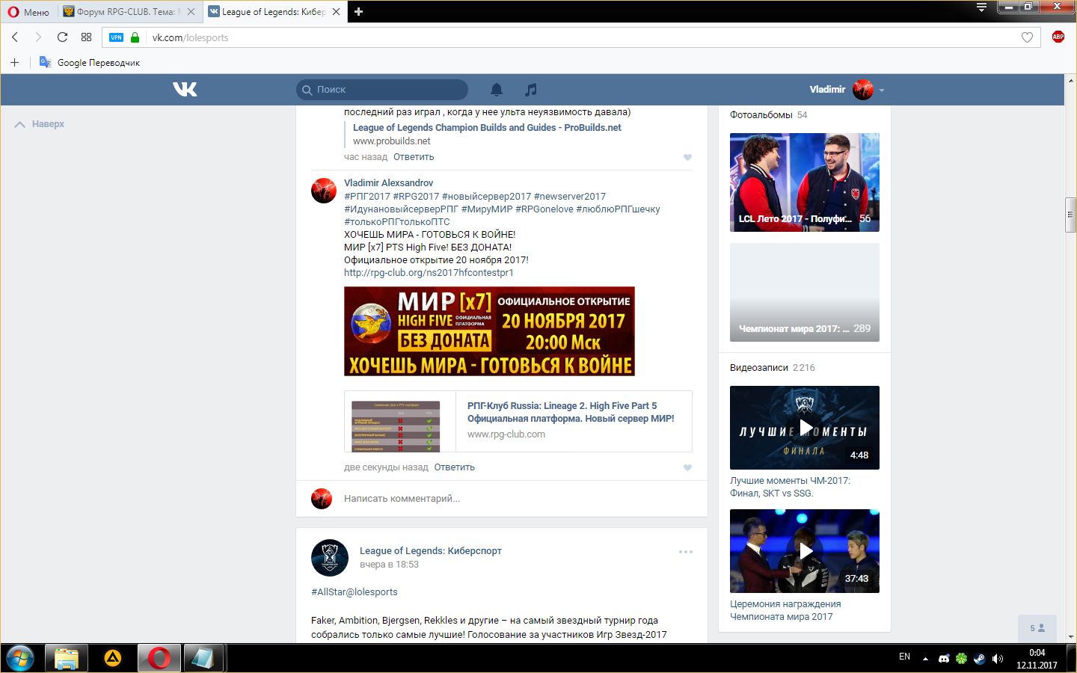Image resolution: width=1077 pixels, height=673 pixels.
Task: View site security info via padlock icon
Action: [135, 37]
